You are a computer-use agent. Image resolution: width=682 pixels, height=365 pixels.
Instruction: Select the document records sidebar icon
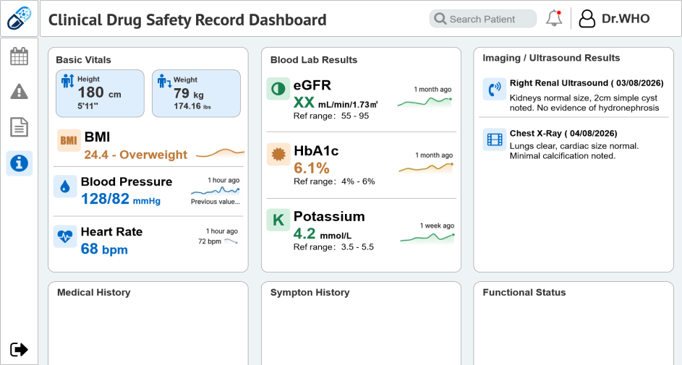19,127
